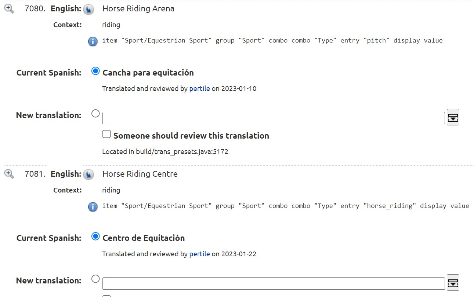Expand the translation field for entry 7080
Viewport: 474px width, 297px height.
click(x=453, y=118)
